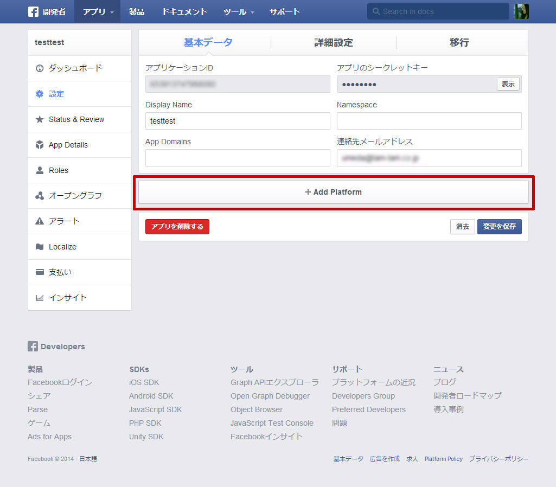Click the contact email address field
The width and height of the screenshot is (556, 487).
[429, 158]
